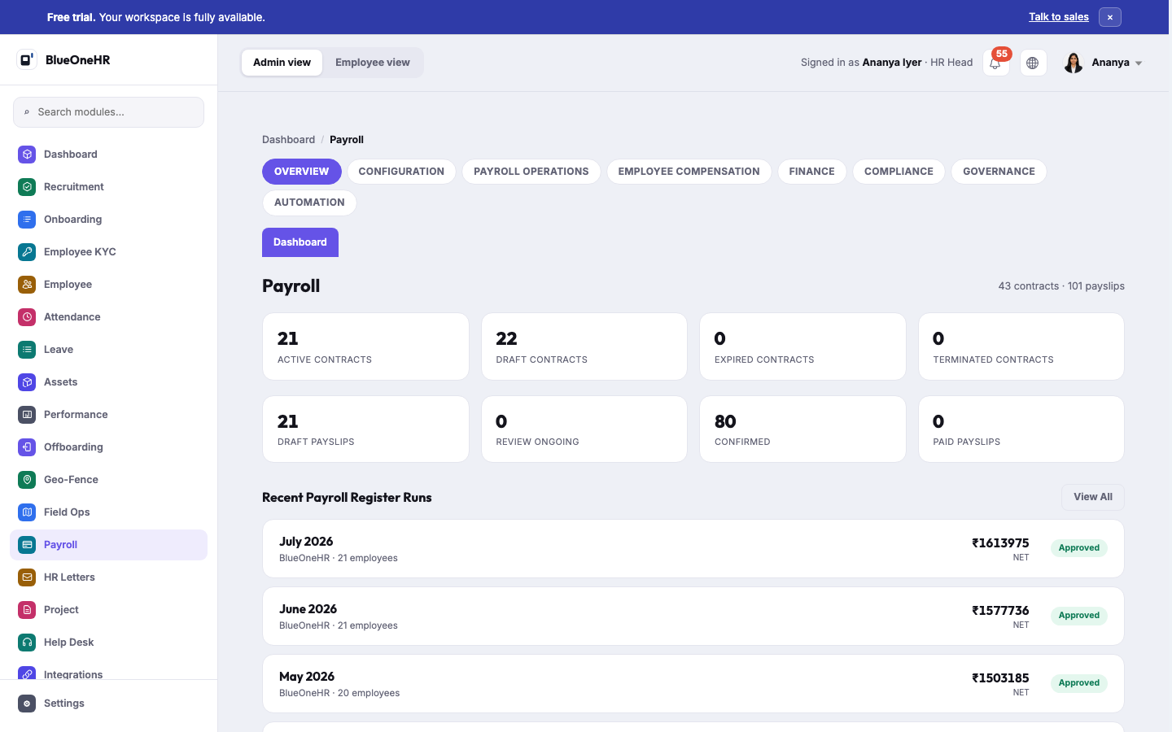Click the Dashboard sub-tab button
1172x732 pixels.
[300, 242]
